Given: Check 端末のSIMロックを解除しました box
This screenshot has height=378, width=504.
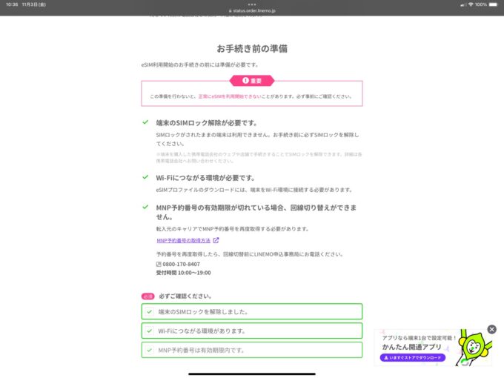Looking at the screenshot, I should pyautogui.click(x=149, y=312).
